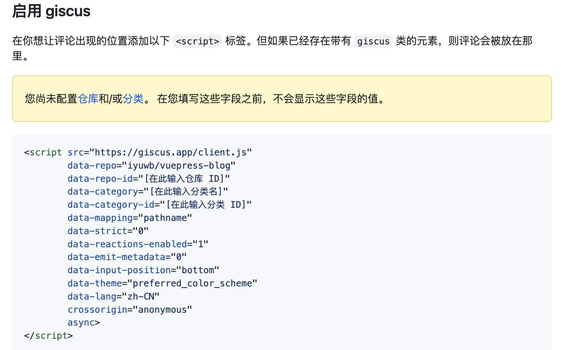Click the data-repo-id line in the code block
561x350 pixels.
pyautogui.click(x=149, y=178)
